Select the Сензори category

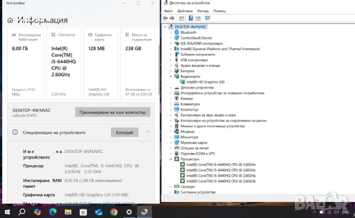pos(187,187)
